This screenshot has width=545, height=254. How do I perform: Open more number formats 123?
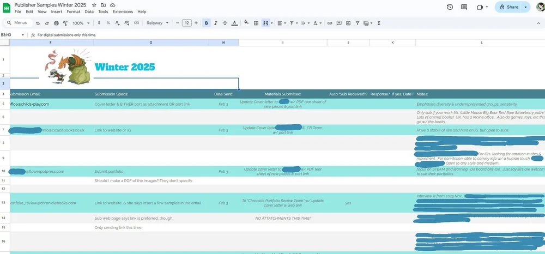click(136, 23)
